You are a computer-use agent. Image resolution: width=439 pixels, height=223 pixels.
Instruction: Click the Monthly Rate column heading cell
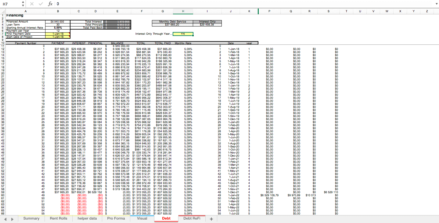[x=183, y=43]
